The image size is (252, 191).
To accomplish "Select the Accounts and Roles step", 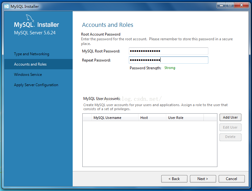I will pyautogui.click(x=38, y=64).
